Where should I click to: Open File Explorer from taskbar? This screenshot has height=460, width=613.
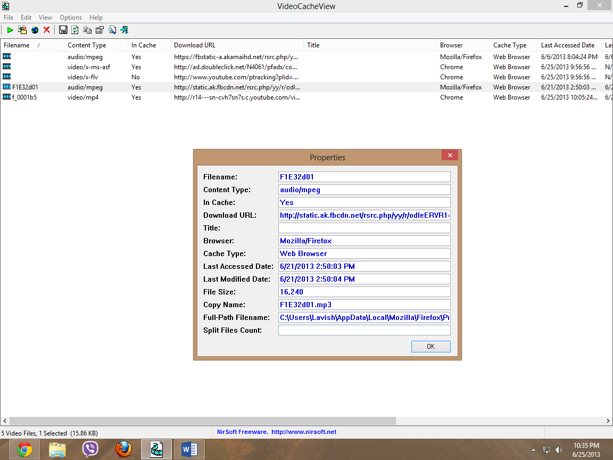pyautogui.click(x=57, y=449)
